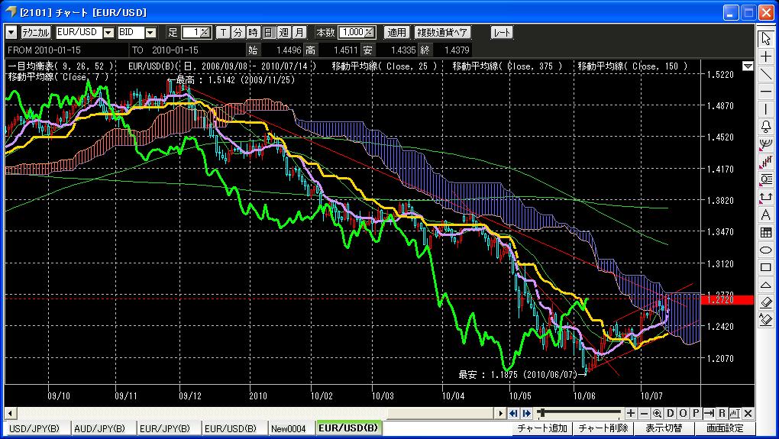Adjust the 本数 1,000 count stepper

coord(370,33)
